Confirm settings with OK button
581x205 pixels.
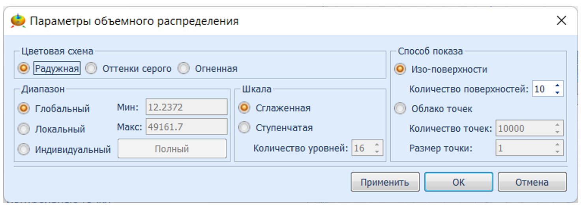point(458,182)
